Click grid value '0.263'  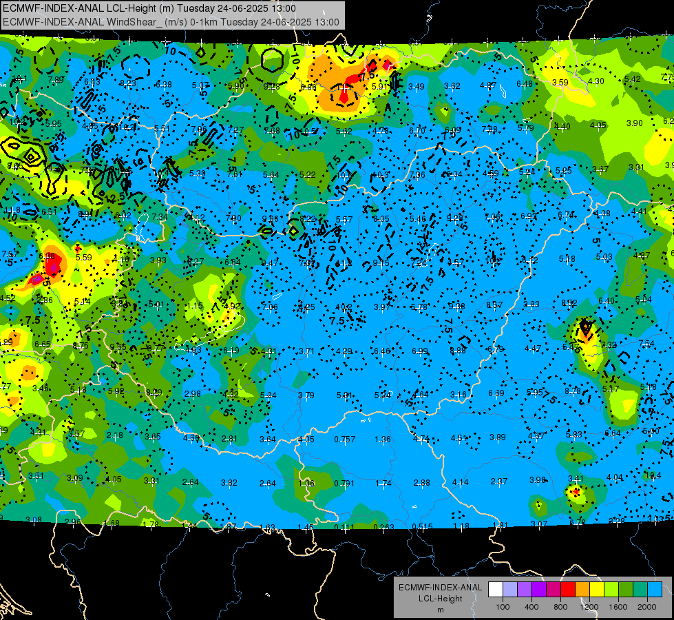(384, 527)
